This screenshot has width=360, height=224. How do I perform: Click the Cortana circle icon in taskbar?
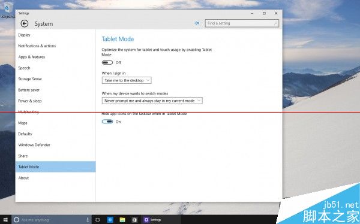coord(16,220)
